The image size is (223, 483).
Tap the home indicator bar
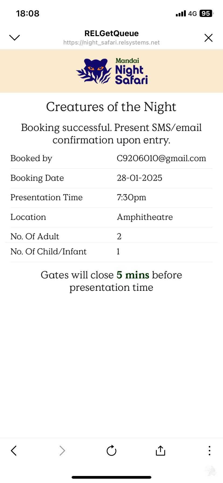[x=111, y=477]
